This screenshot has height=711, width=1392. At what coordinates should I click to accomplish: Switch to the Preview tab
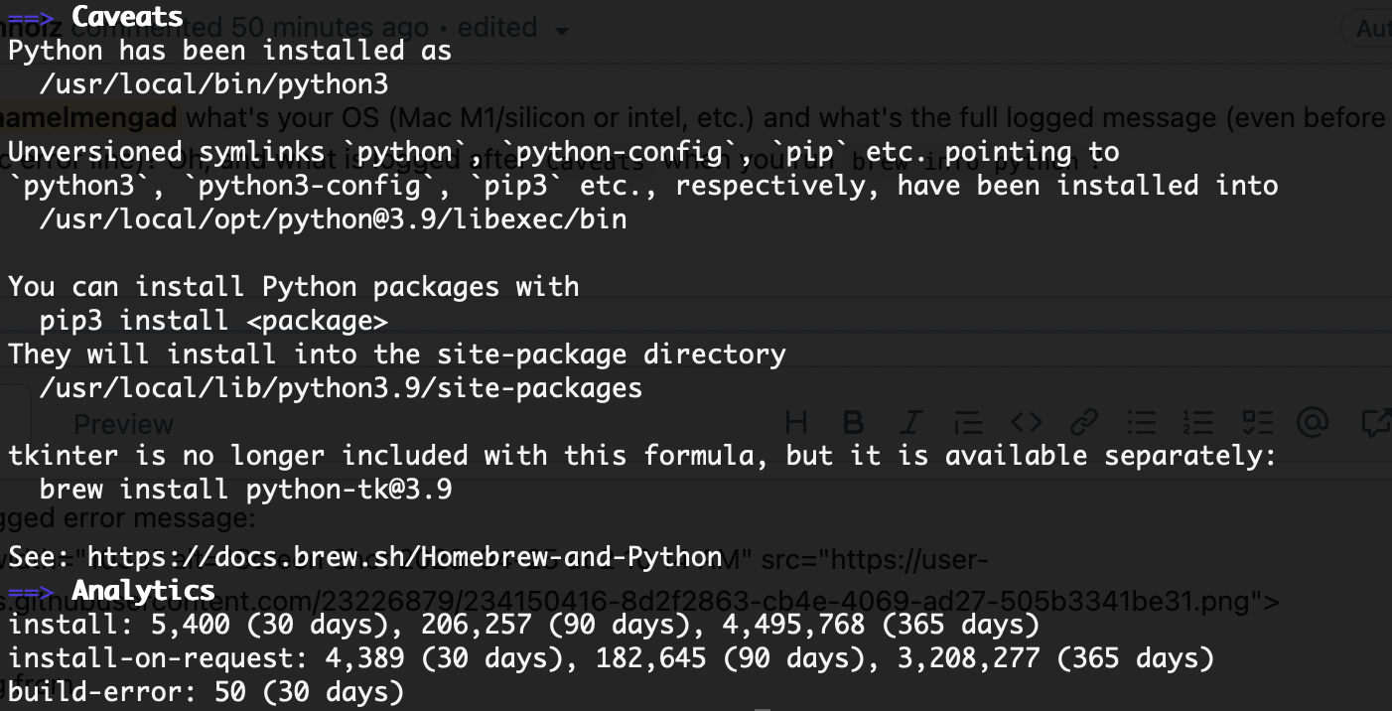click(123, 422)
